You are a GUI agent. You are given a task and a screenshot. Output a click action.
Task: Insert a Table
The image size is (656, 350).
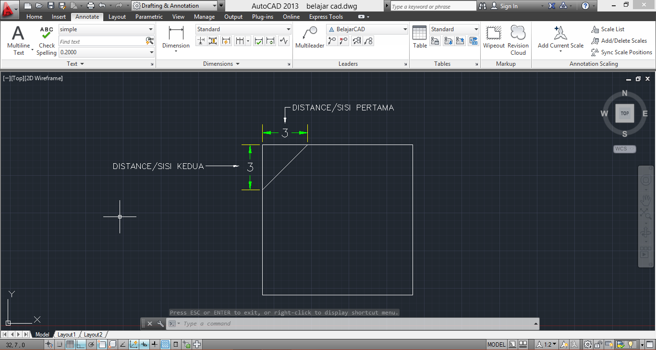pos(419,37)
